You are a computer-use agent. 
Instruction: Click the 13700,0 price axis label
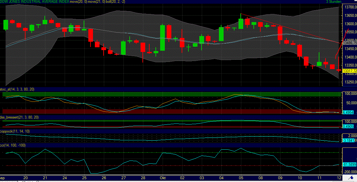coord(351,7)
